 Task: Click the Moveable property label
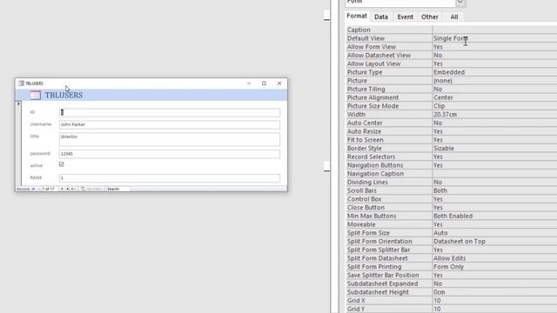(x=361, y=224)
